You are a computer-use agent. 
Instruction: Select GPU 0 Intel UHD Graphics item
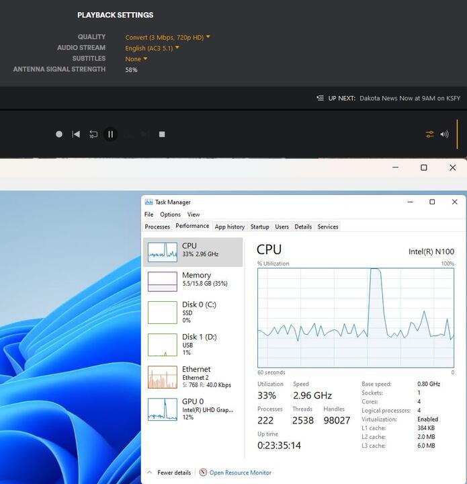pyautogui.click(x=193, y=409)
